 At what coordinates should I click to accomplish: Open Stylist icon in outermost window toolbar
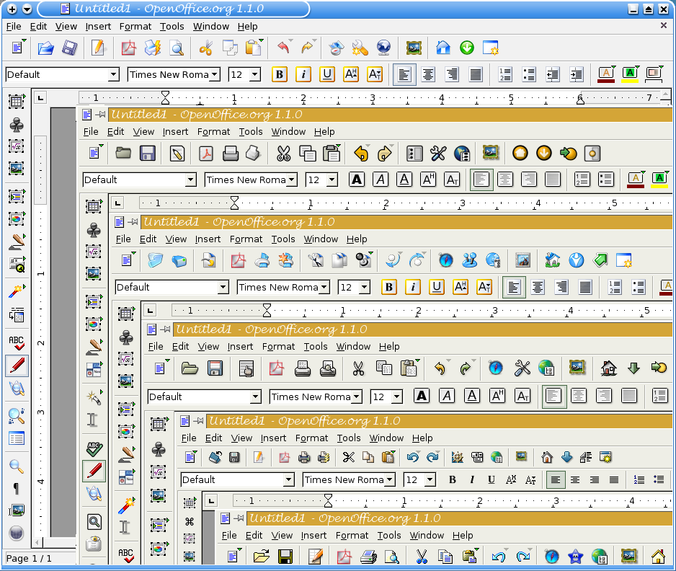tap(360, 48)
